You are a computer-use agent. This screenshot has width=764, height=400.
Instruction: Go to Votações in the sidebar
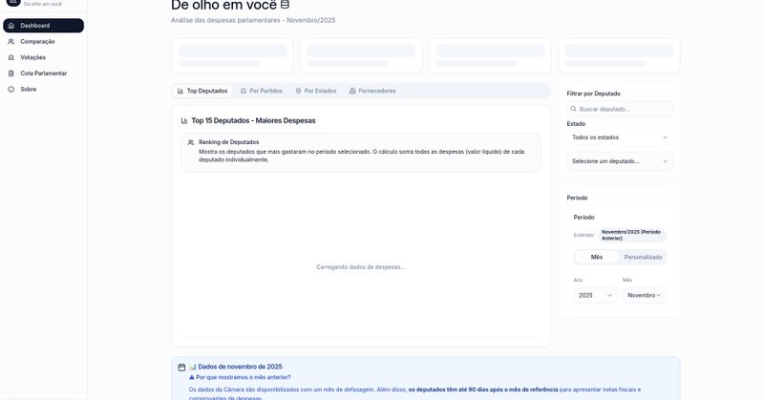click(43, 57)
